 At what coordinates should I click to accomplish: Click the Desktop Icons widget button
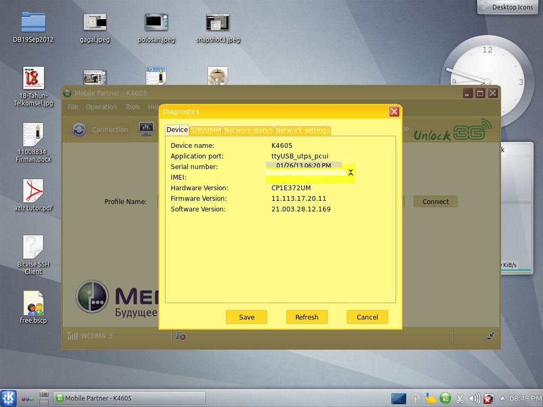(507, 7)
